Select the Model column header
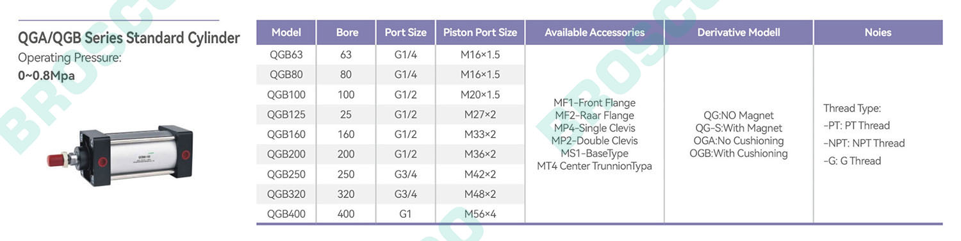Image resolution: width=961 pixels, height=241 pixels. (286, 32)
